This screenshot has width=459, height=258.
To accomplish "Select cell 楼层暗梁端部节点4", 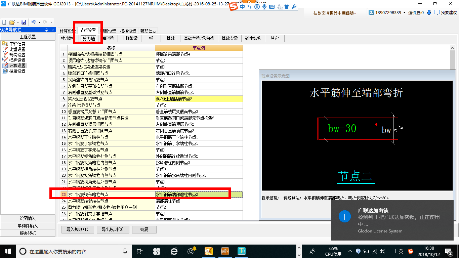I will 199,54.
